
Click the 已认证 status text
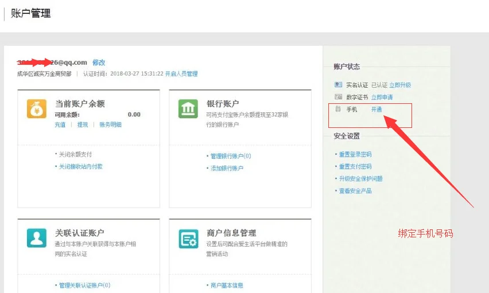pos(379,85)
